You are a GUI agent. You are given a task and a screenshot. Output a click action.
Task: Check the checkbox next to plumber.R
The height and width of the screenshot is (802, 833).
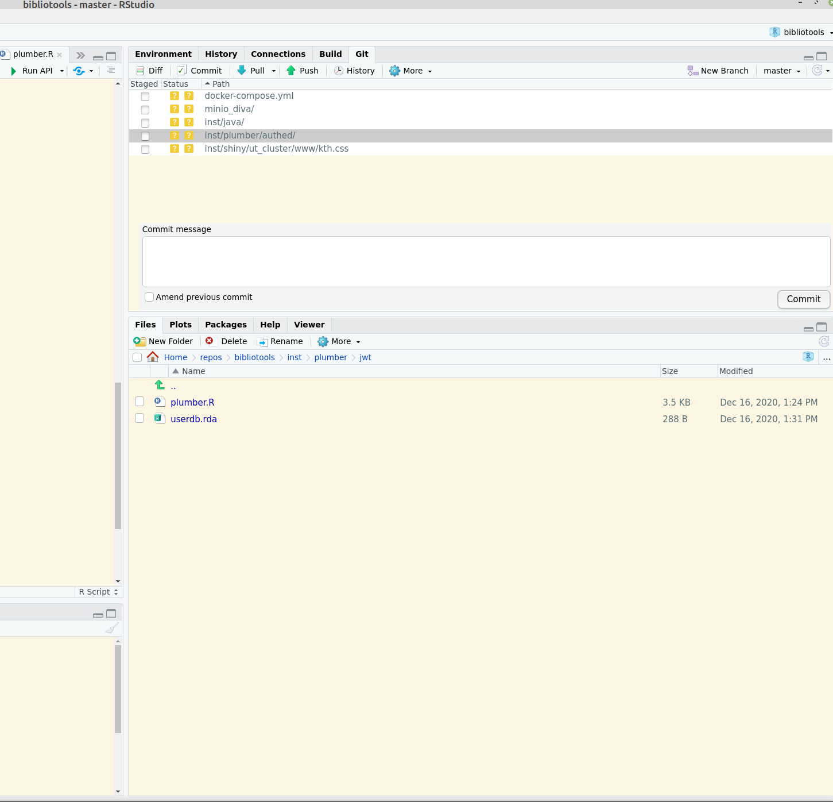click(140, 401)
